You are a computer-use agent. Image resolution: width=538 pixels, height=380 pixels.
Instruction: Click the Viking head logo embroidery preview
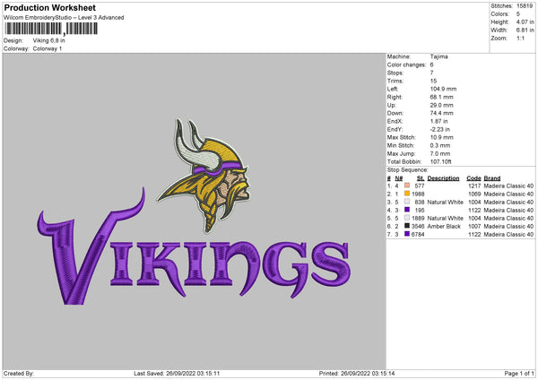click(x=204, y=176)
